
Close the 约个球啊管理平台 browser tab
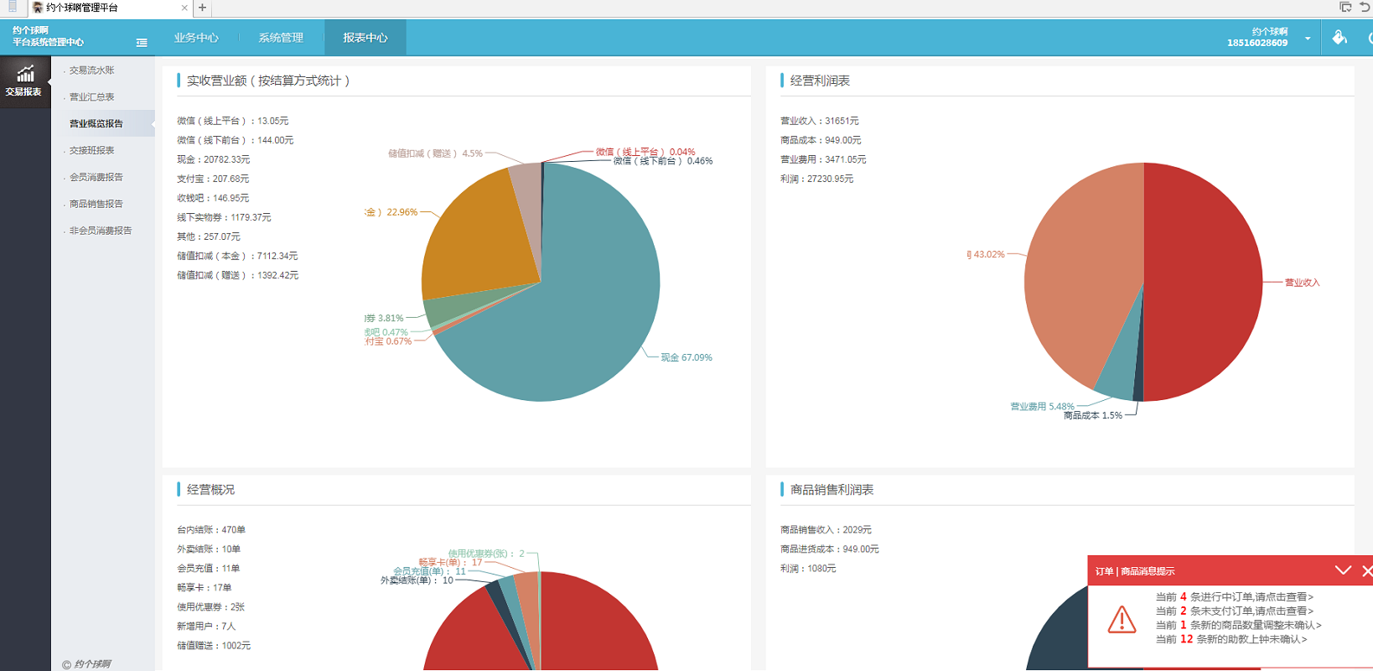point(184,8)
